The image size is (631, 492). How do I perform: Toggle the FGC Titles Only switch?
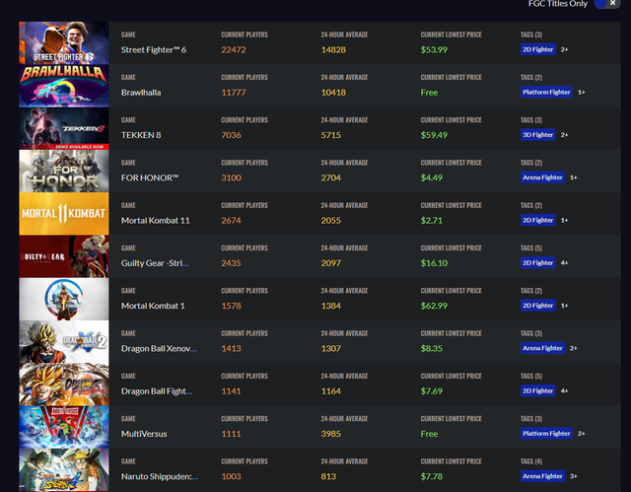click(x=607, y=4)
